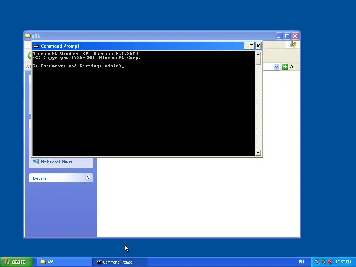Click the scroll up arrow in Command Prompt
Image resolution: width=356 pixels, height=267 pixels.
pyautogui.click(x=258, y=54)
